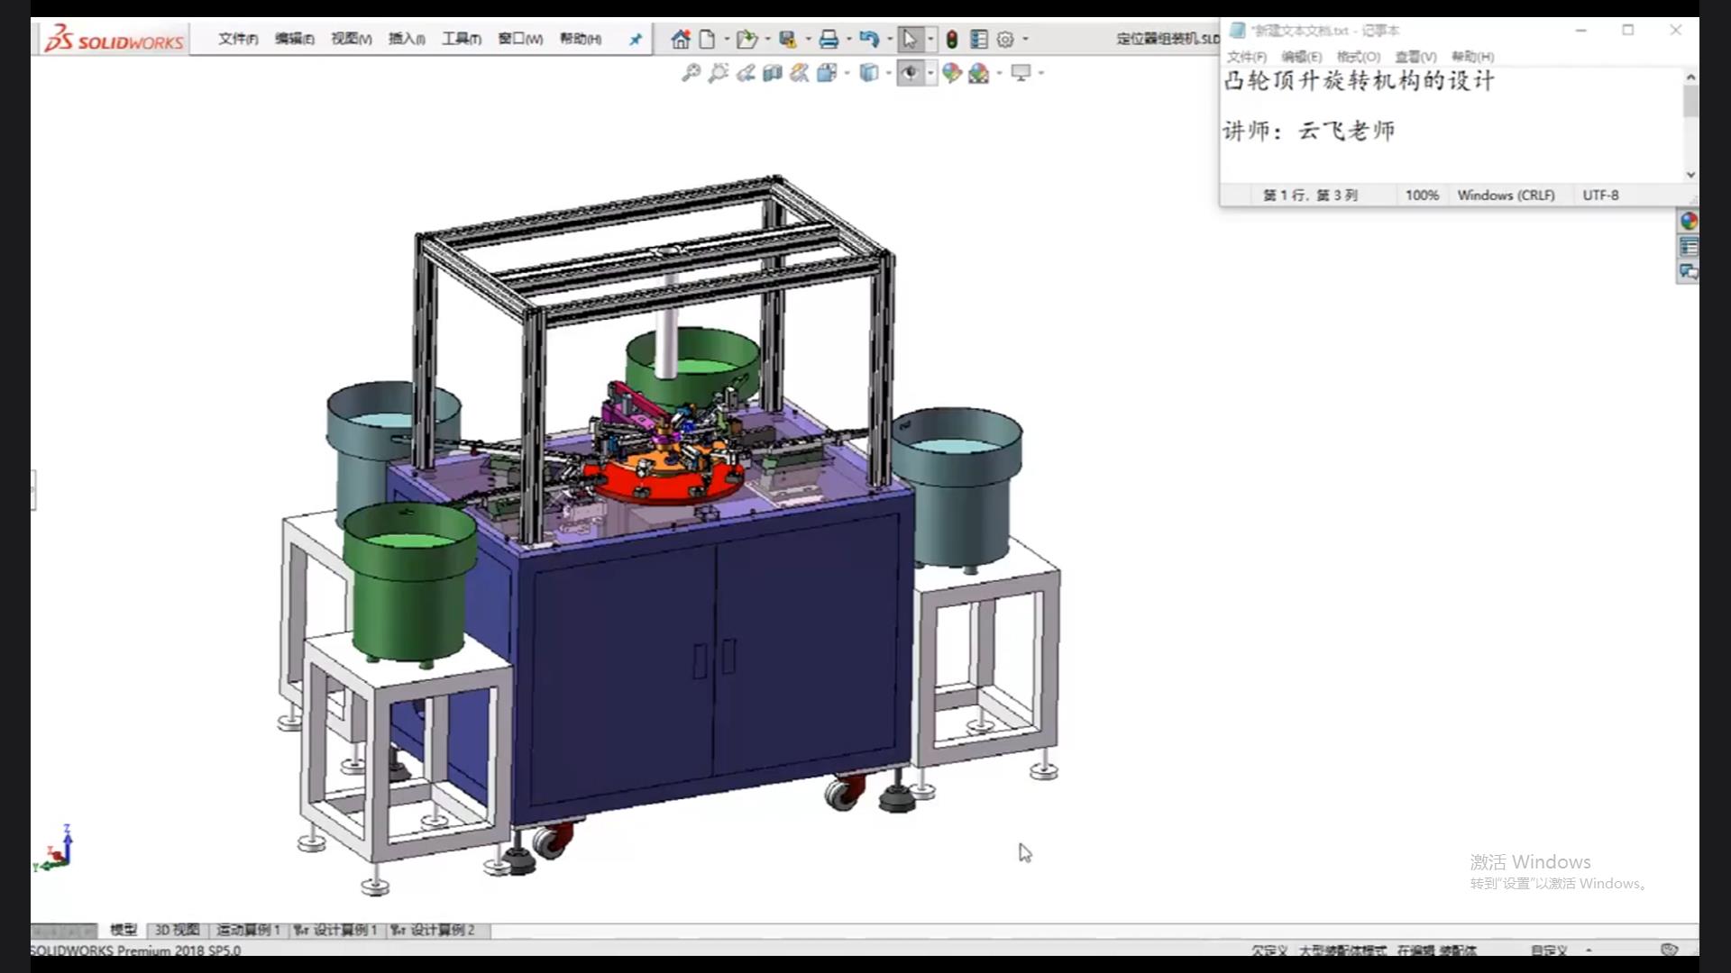Click the Dynamic Annotation Views icon
Viewport: 1731px width, 973px height.
point(799,73)
